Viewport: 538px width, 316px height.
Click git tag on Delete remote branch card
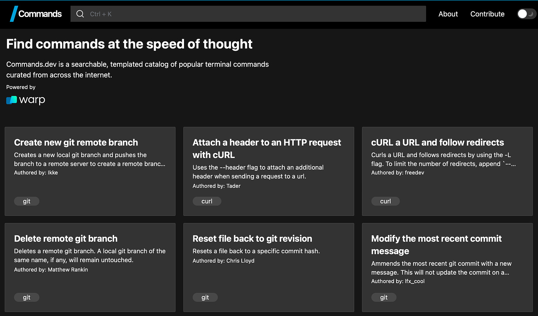pos(27,298)
